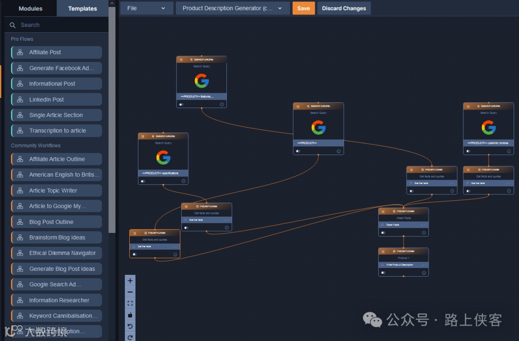This screenshot has width=519, height=341.
Task: Click the settings icon on the customer reviews node header
Action: pyautogui.click(x=468, y=106)
